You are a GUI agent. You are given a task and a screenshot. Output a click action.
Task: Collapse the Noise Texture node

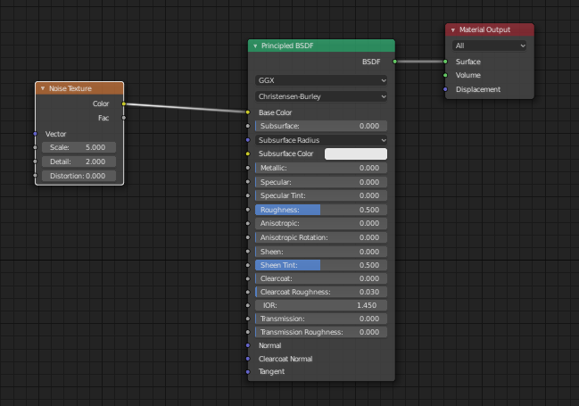(x=43, y=88)
